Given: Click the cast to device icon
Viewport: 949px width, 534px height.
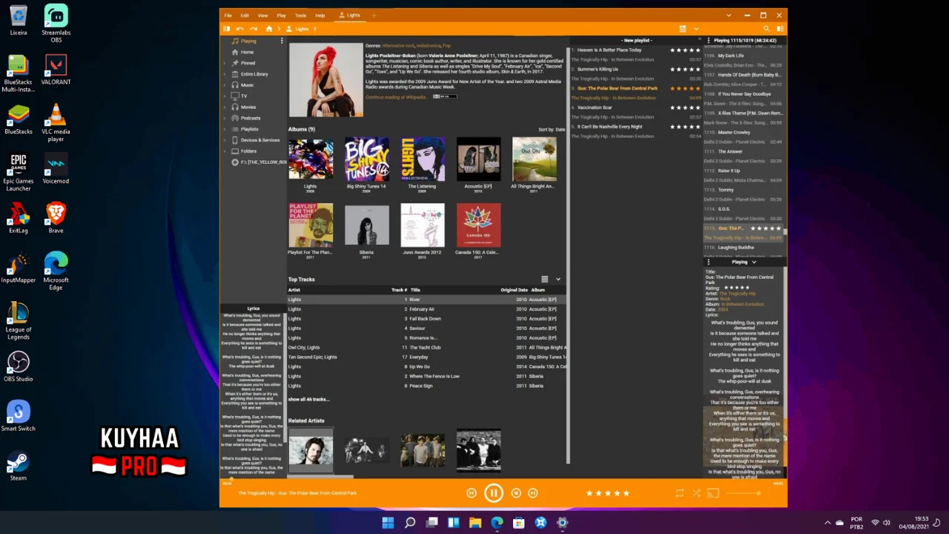Looking at the screenshot, I should coord(713,493).
